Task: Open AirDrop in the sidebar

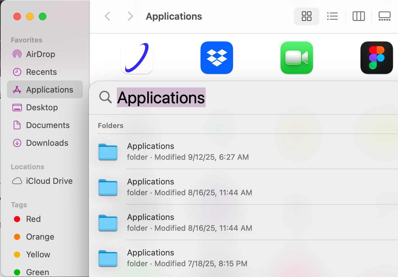Action: coord(45,54)
